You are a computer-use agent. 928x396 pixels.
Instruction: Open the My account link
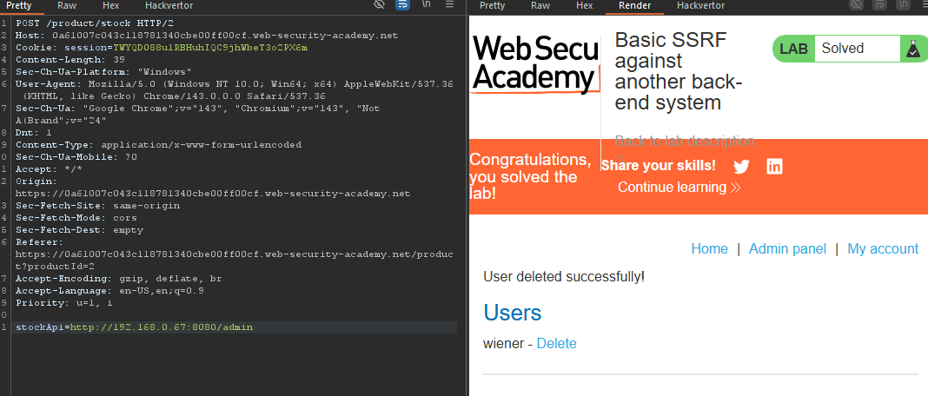click(883, 248)
